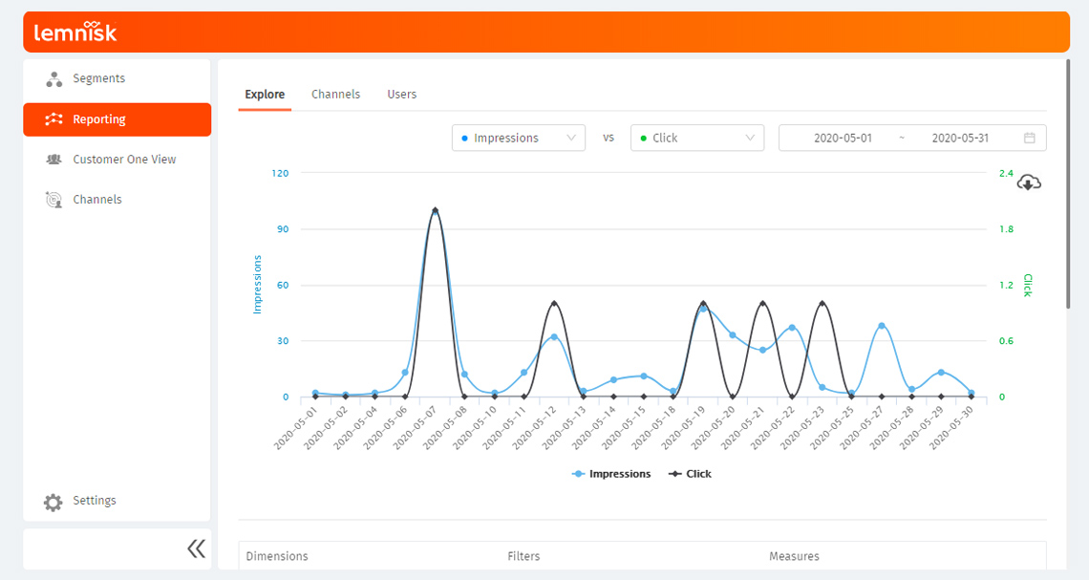The width and height of the screenshot is (1089, 580).
Task: Click Impressions point at 2020-05-22
Action: (793, 328)
